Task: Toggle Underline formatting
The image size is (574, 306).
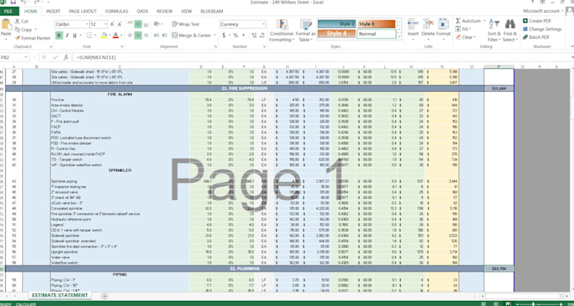Action: click(74, 35)
